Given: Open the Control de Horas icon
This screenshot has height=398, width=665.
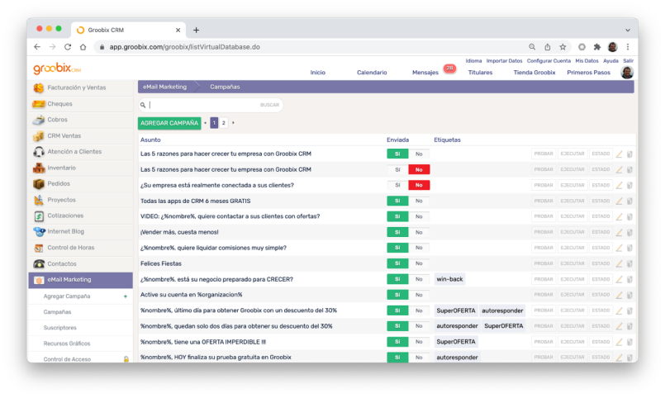Looking at the screenshot, I should [39, 248].
